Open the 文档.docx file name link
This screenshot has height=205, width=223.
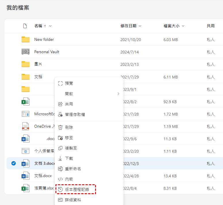pyautogui.click(x=43, y=176)
